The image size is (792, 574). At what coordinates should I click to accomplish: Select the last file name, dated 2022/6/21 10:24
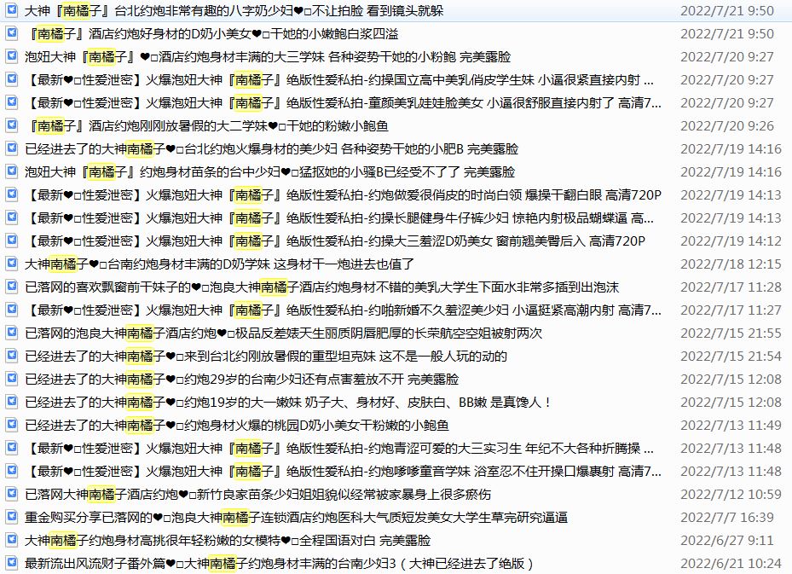280,563
